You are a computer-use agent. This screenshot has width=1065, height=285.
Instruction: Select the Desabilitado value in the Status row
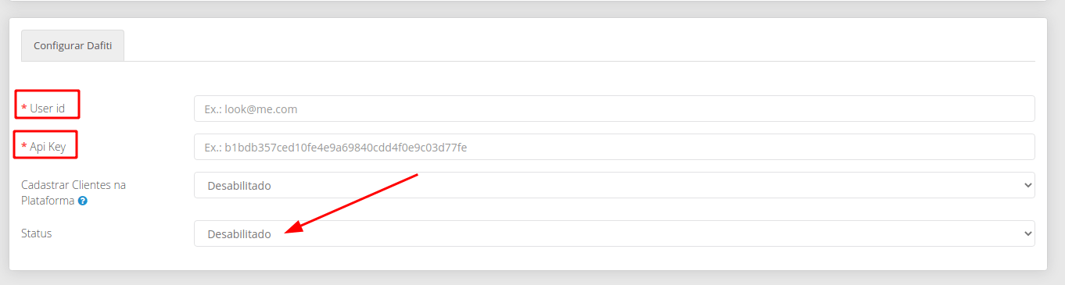238,234
